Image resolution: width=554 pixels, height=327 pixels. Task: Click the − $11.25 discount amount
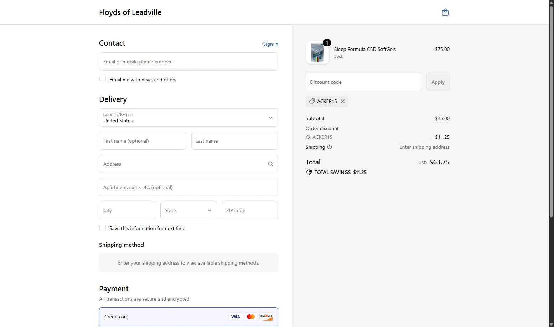tap(440, 137)
